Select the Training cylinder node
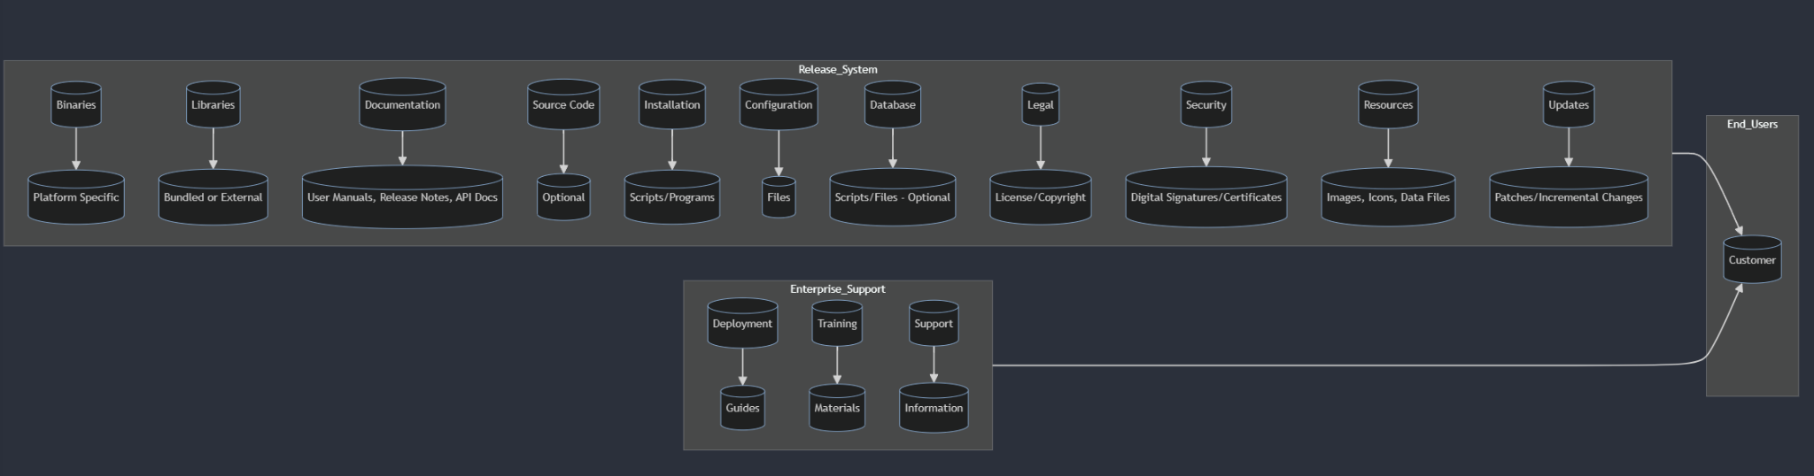Image resolution: width=1814 pixels, height=476 pixels. (x=837, y=324)
